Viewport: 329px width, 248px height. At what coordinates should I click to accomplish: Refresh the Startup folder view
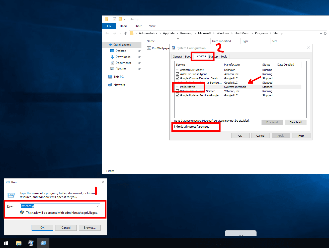click(x=325, y=33)
